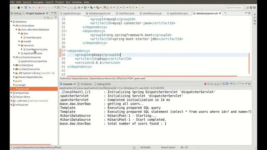Select application.properties file in tree

(34, 61)
